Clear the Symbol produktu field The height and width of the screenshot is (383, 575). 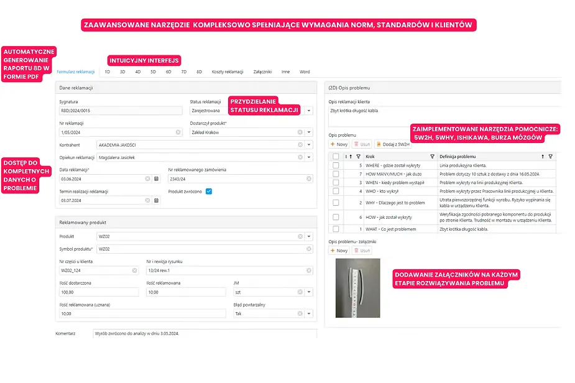(309, 249)
